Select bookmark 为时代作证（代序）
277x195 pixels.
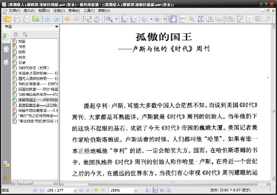(x=34, y=68)
